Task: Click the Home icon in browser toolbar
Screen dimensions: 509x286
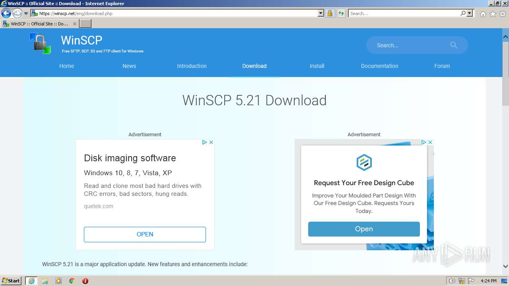Action: pyautogui.click(x=483, y=14)
